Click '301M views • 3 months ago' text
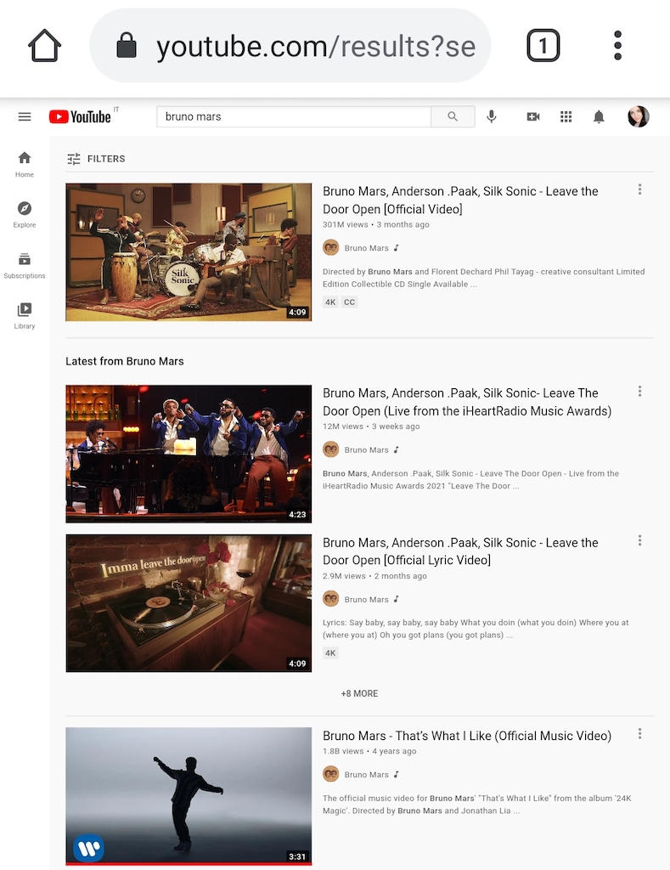 click(376, 224)
